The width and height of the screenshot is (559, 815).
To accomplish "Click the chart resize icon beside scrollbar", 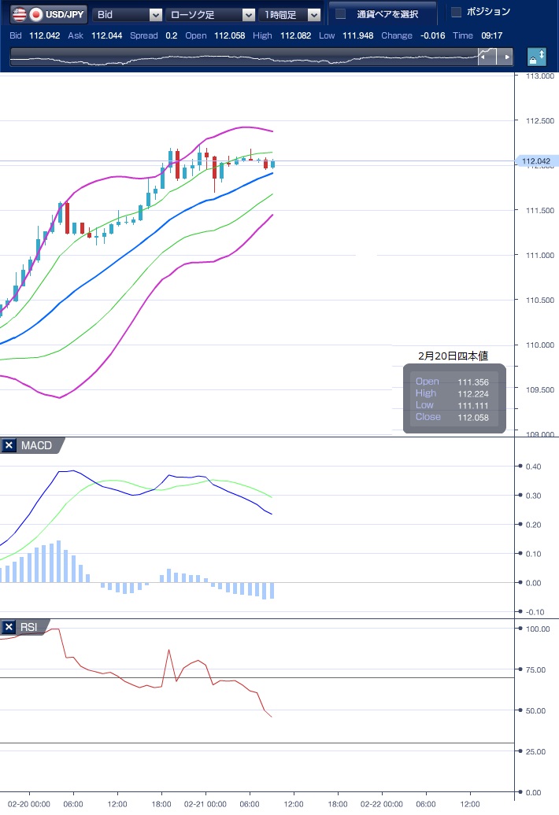I will (x=536, y=57).
